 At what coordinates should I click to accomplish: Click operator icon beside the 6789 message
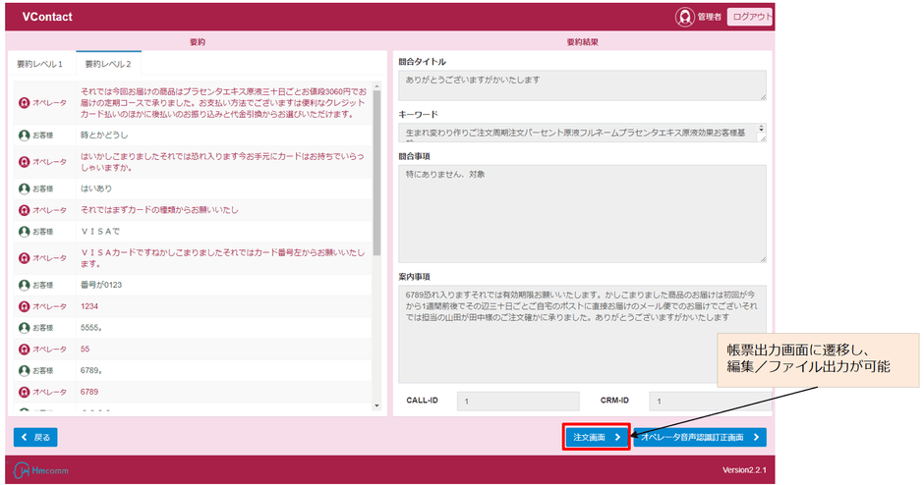[x=25, y=391]
